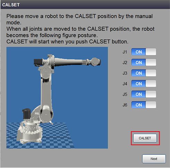Select the J1 label text
170x168 pixels.
point(125,52)
